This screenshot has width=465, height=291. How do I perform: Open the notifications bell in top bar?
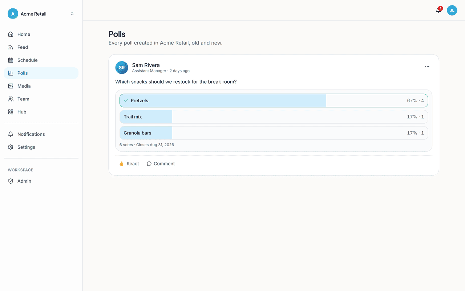pos(438,10)
